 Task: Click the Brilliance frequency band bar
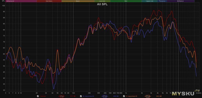pyautogui.click(x=181, y=1)
